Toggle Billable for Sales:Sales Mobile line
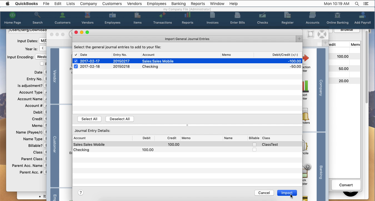This screenshot has width=375, height=201. pos(254,144)
